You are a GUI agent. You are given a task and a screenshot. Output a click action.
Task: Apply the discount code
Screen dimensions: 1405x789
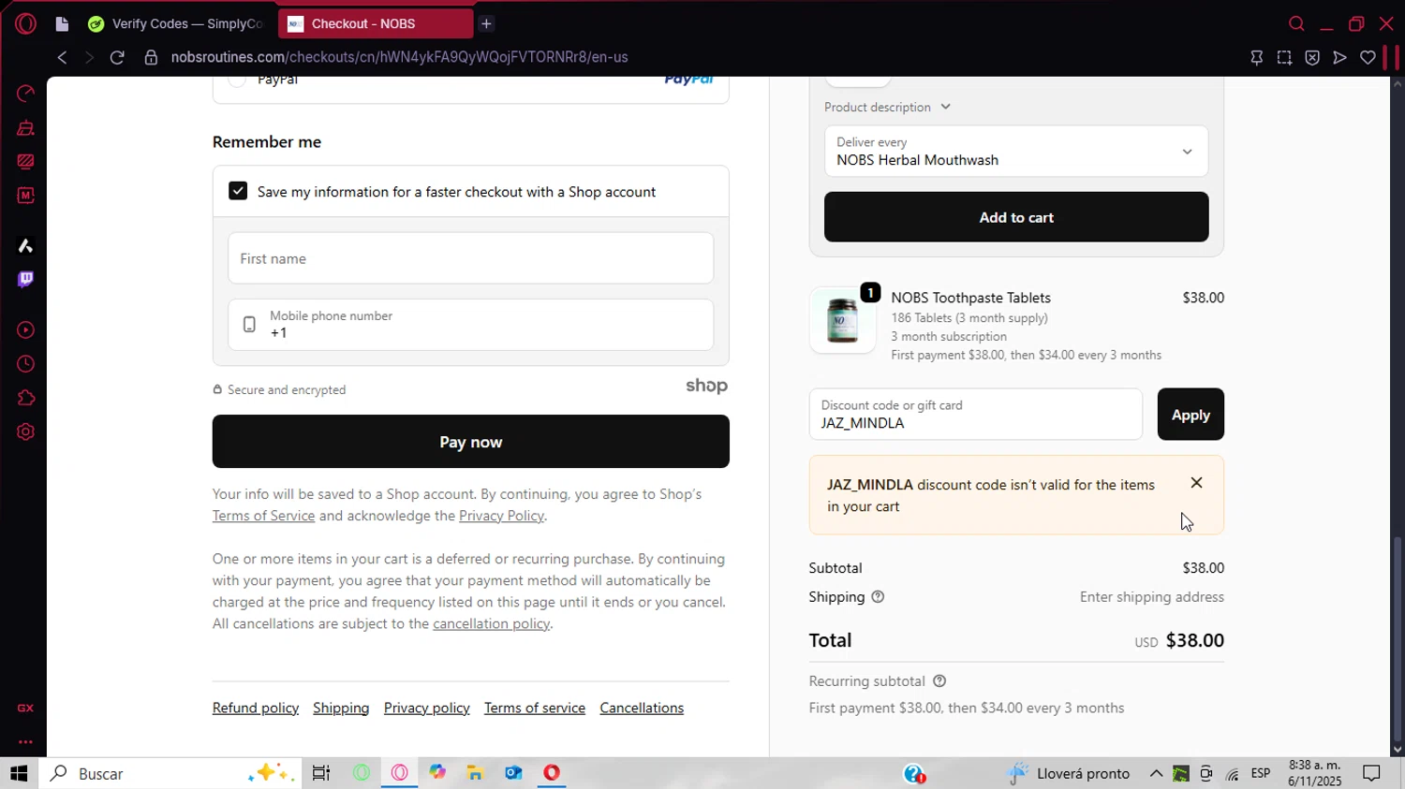coord(1191,415)
